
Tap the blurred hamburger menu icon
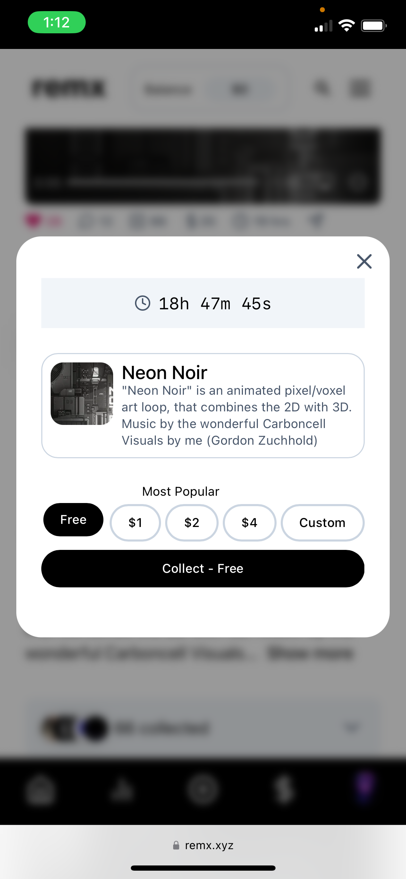click(x=360, y=88)
